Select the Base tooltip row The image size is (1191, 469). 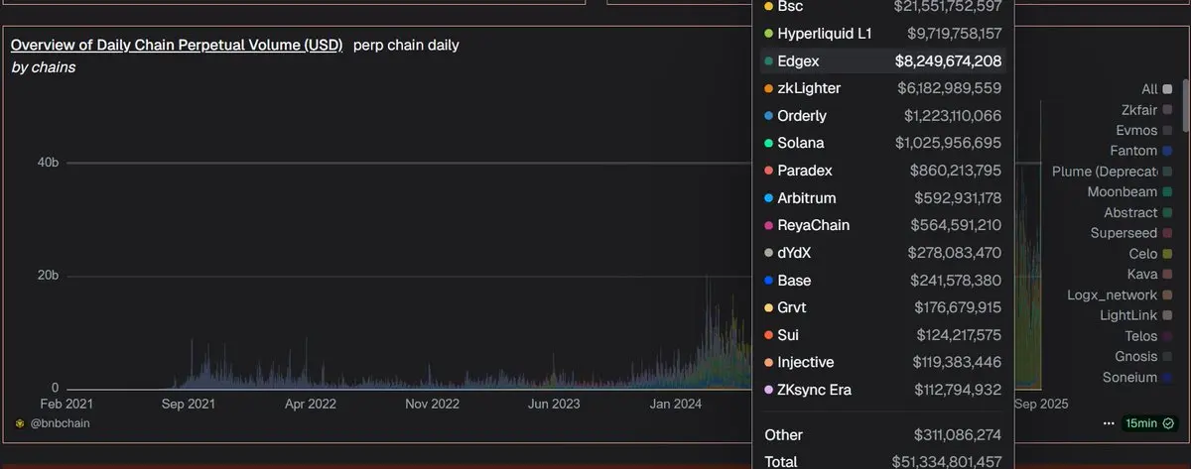(x=883, y=281)
